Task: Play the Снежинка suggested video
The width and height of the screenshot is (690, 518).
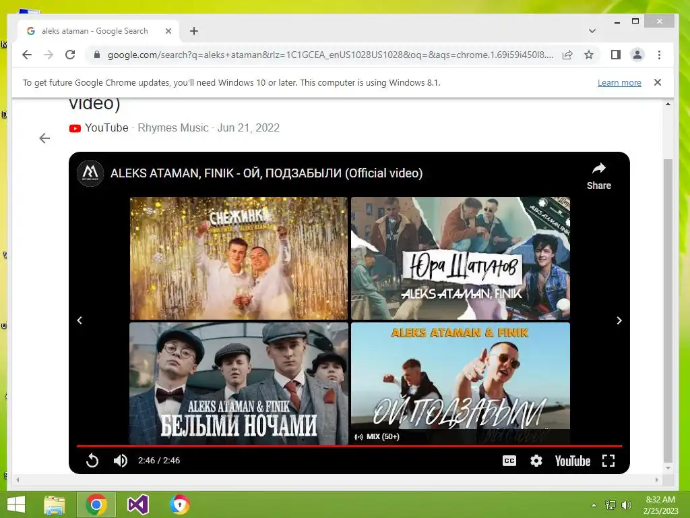Action: [x=239, y=258]
